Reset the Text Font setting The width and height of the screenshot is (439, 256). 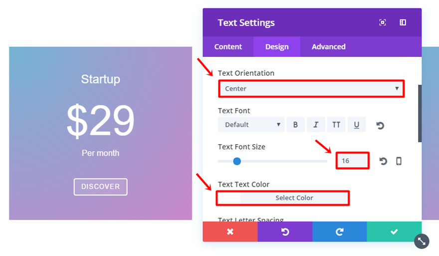[x=380, y=125]
